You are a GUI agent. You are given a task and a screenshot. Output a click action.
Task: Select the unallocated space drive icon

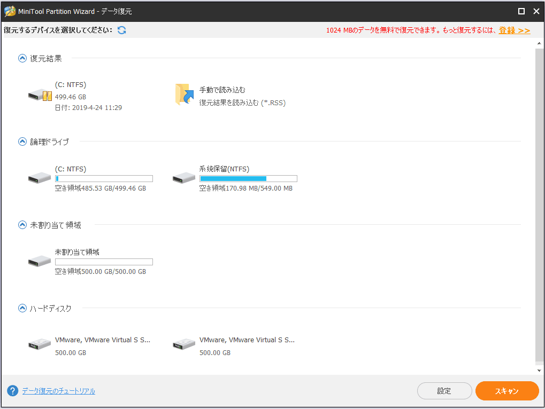pos(40,261)
